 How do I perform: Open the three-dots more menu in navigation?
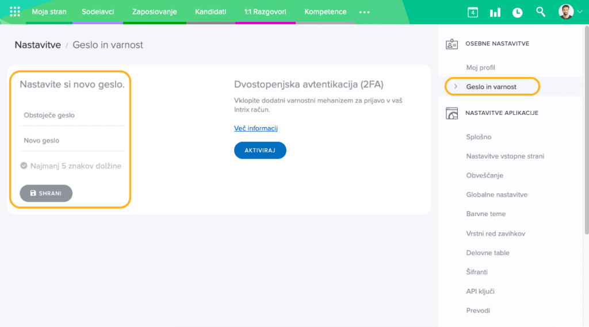(365, 12)
